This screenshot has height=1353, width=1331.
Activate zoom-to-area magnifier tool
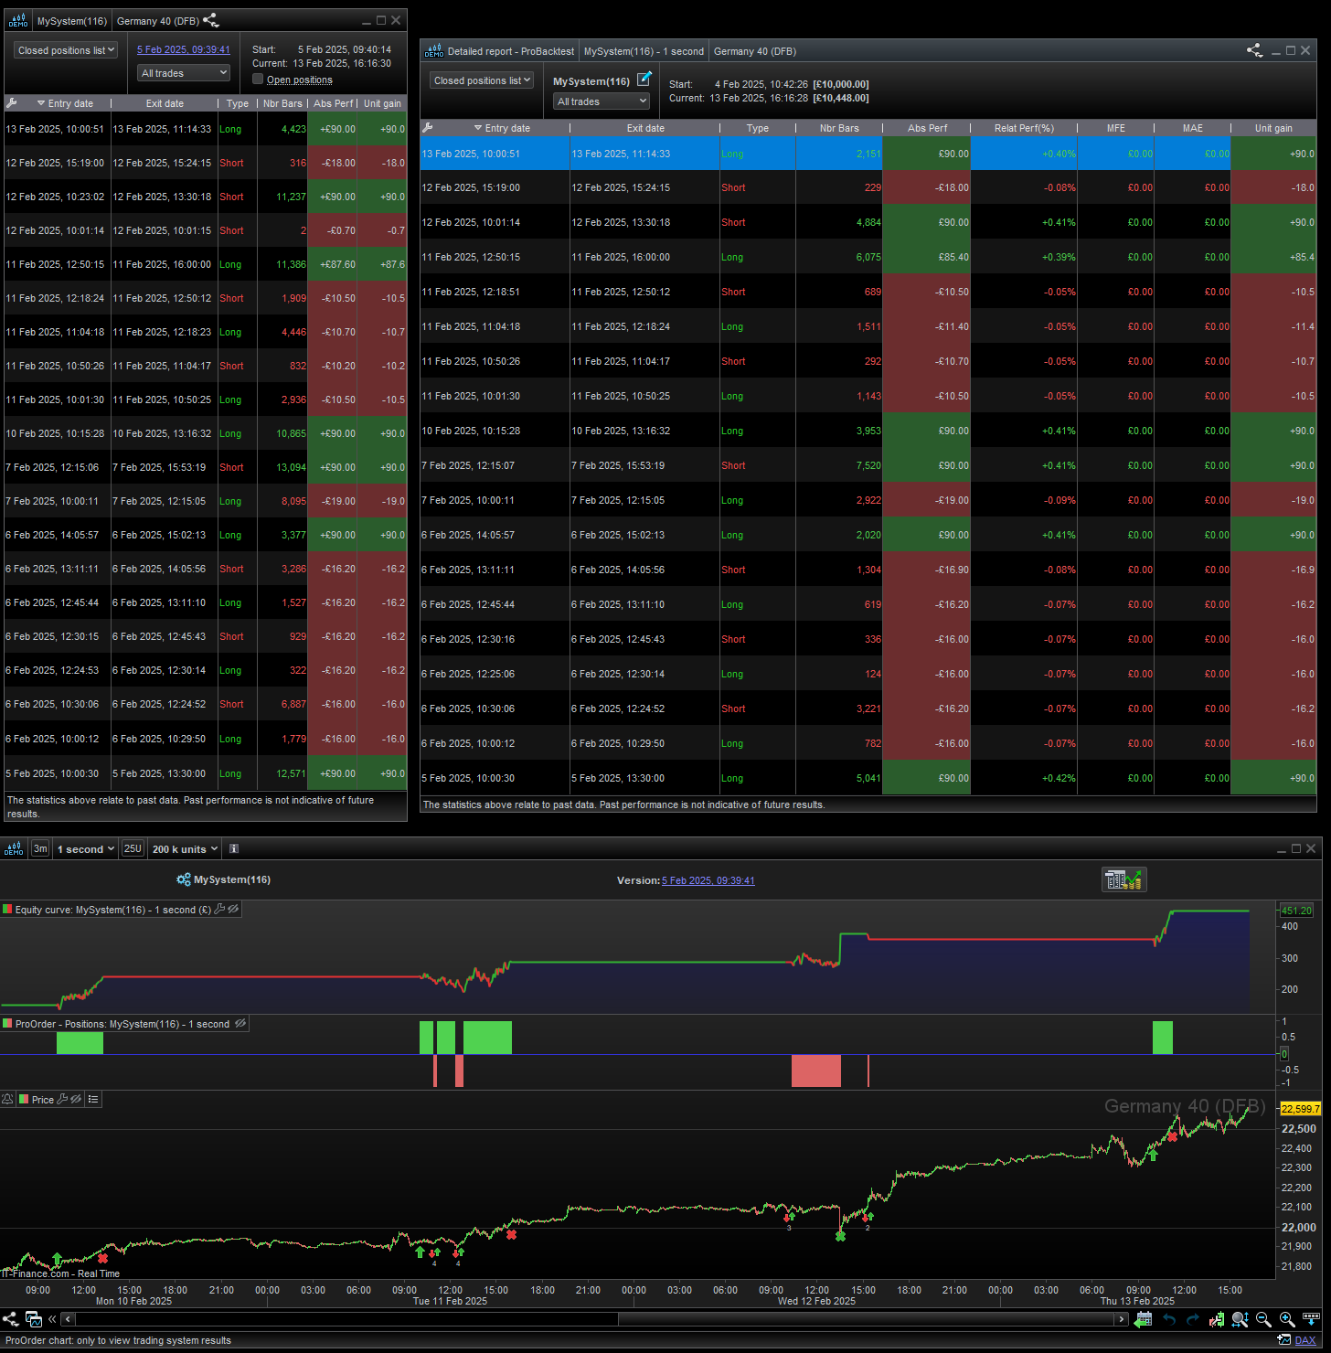(1240, 1318)
